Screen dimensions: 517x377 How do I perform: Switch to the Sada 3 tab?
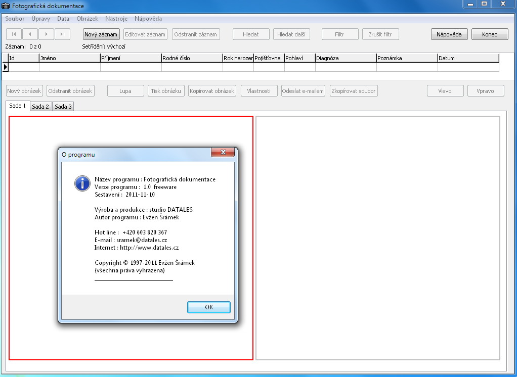(x=63, y=107)
